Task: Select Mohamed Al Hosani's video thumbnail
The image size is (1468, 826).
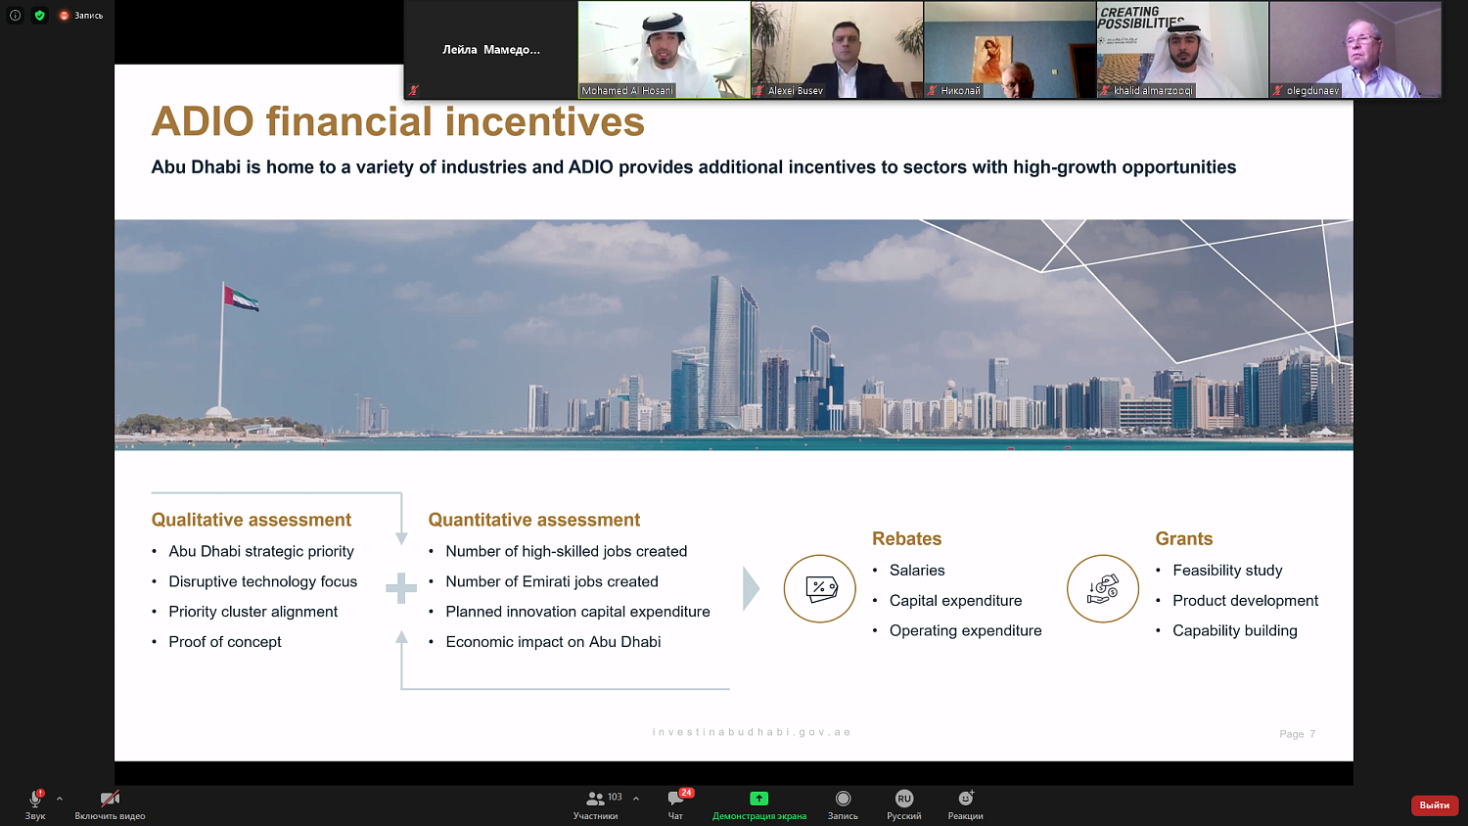Action: click(x=664, y=50)
